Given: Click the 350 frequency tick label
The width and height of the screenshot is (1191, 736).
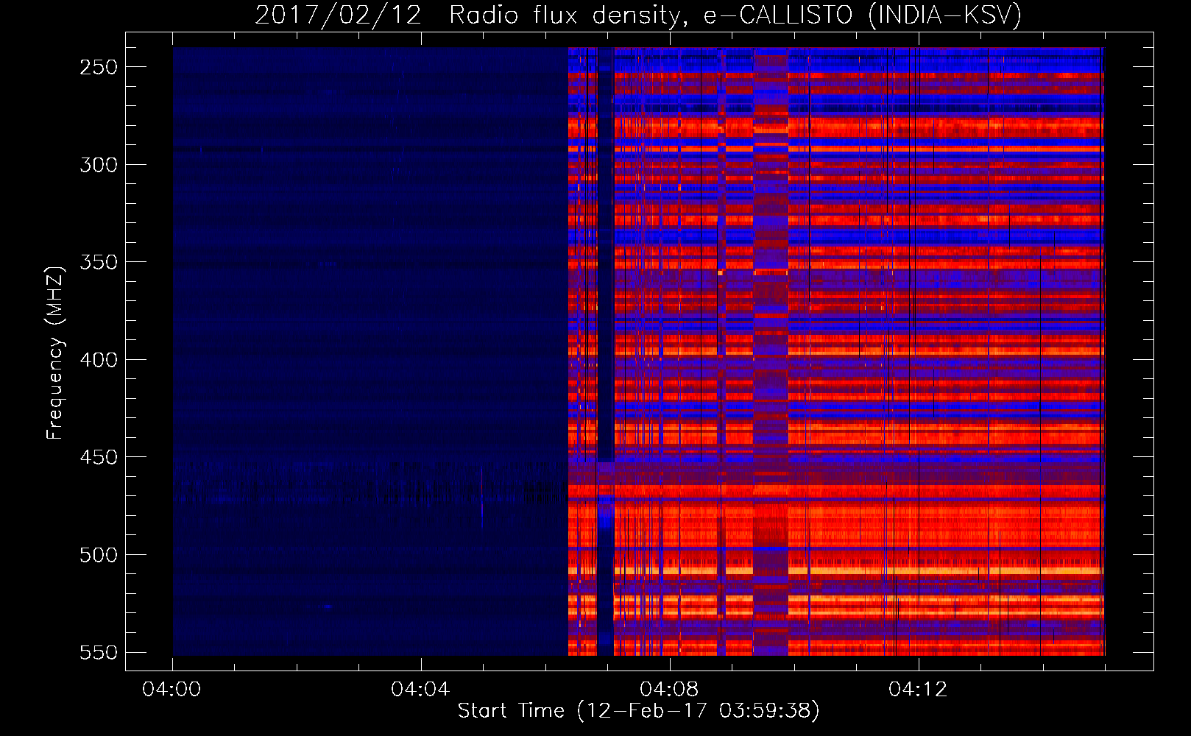Looking at the screenshot, I should tap(99, 263).
